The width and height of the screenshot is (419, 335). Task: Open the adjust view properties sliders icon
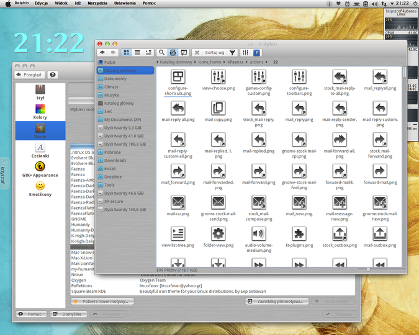click(x=245, y=53)
